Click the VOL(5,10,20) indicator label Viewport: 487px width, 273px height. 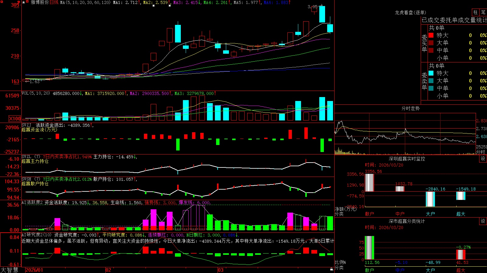pos(36,93)
